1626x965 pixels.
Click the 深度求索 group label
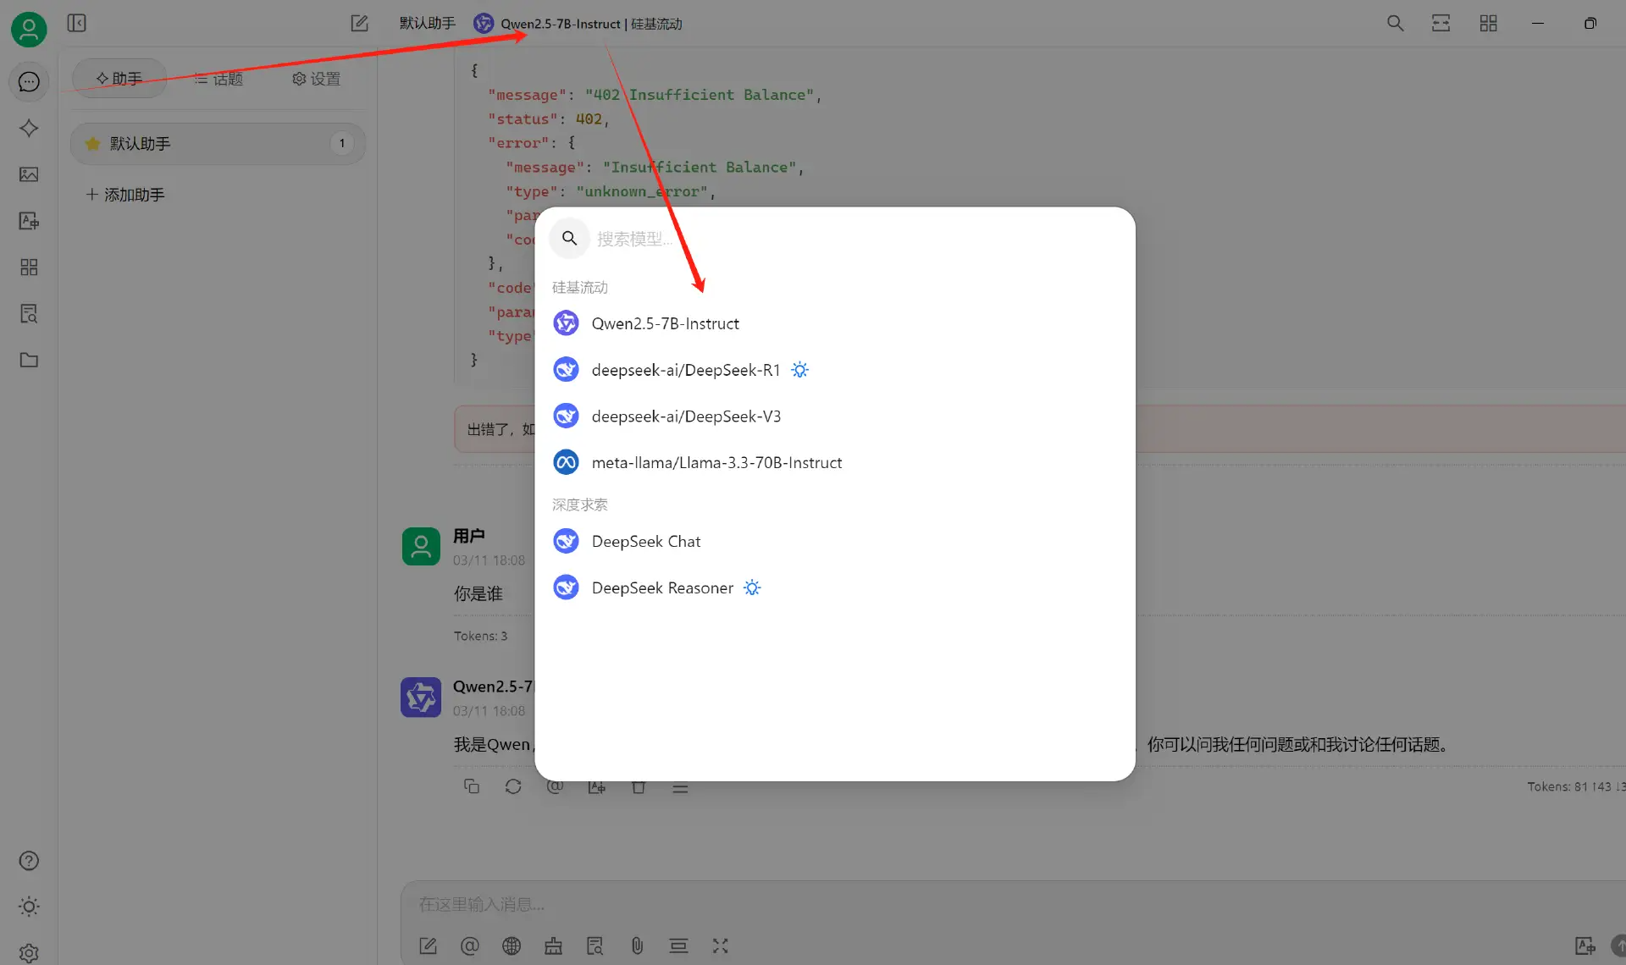click(x=579, y=505)
